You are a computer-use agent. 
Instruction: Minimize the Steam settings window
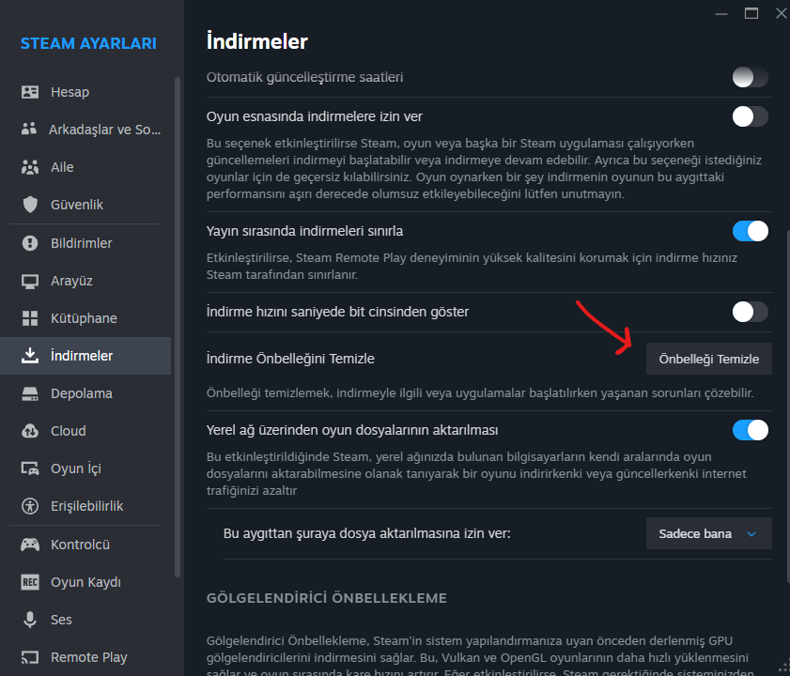(721, 13)
